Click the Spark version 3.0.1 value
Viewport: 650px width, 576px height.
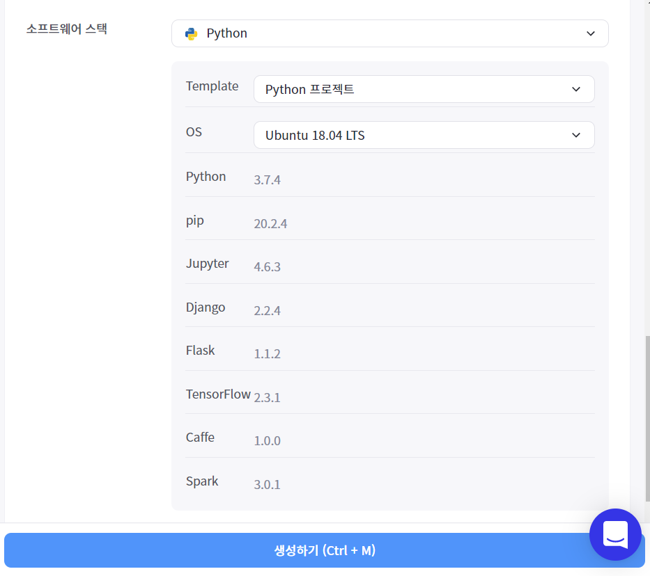[x=267, y=485]
